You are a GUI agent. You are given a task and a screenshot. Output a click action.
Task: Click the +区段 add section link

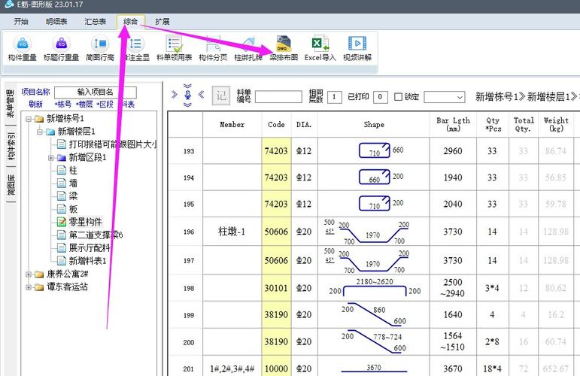(x=105, y=105)
